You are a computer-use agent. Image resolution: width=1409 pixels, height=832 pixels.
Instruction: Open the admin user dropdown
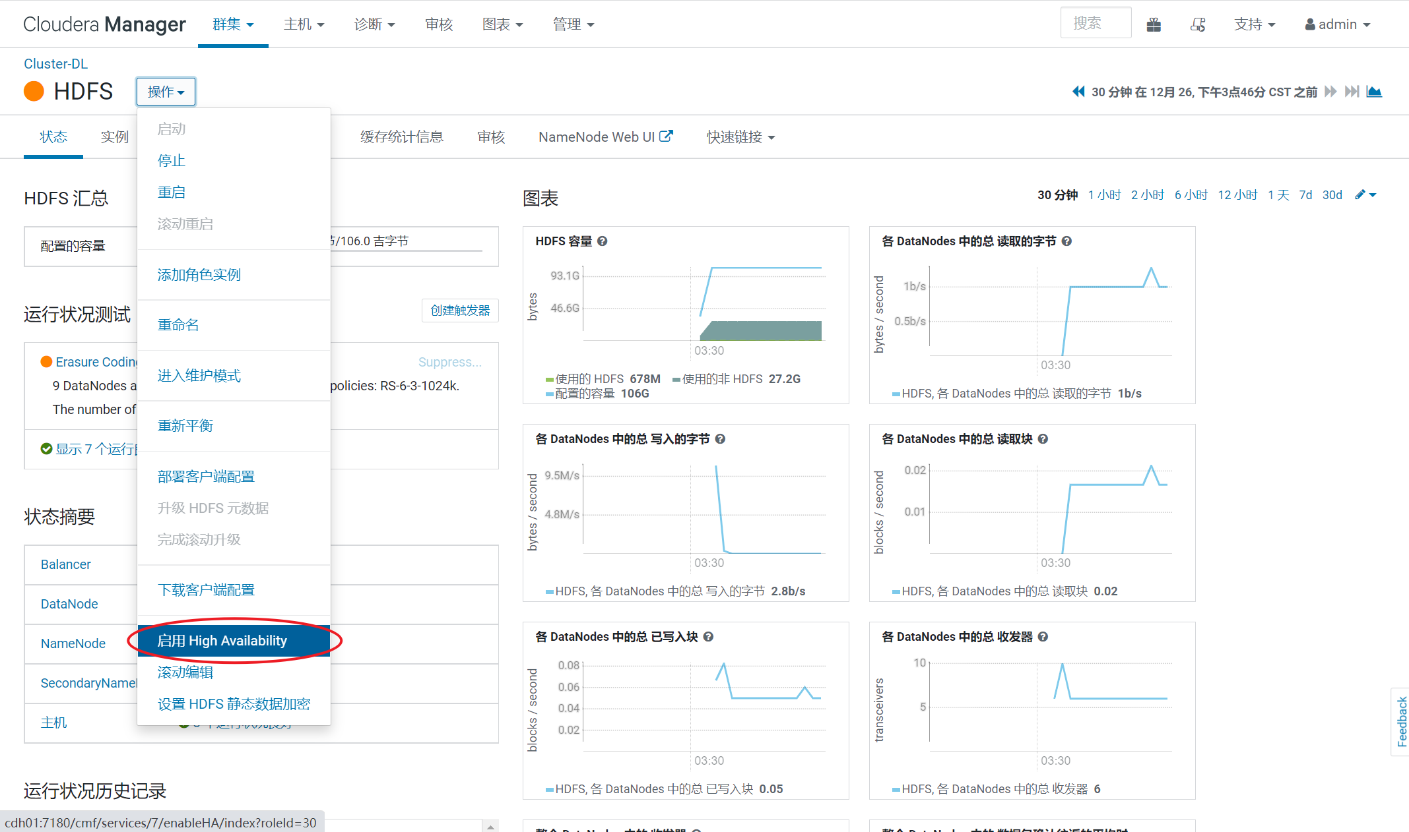(1338, 24)
